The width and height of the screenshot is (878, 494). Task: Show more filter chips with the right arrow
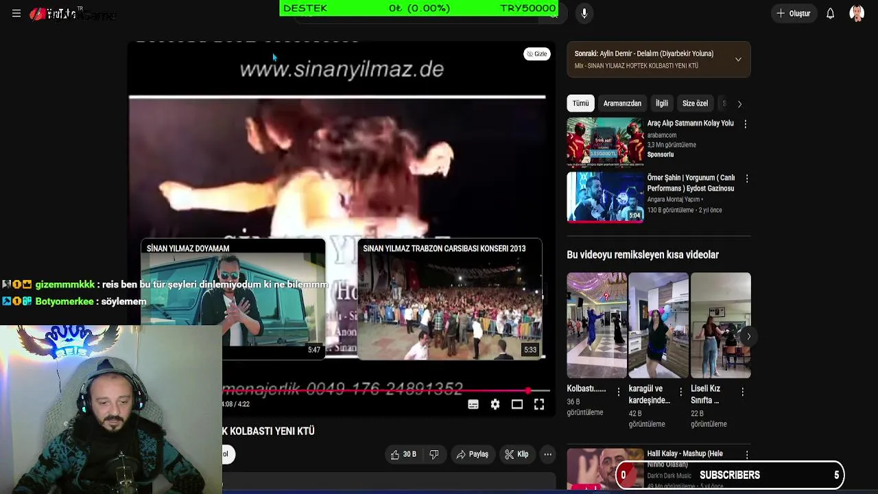[739, 104]
